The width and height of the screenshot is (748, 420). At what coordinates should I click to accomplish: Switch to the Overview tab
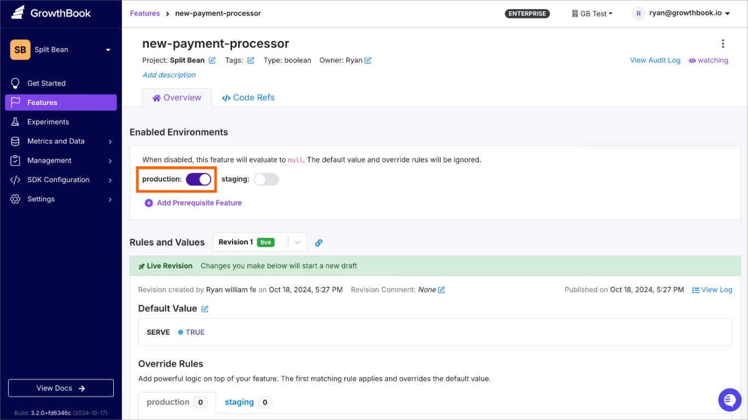[x=177, y=97]
